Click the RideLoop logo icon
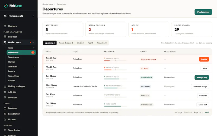The image size is (217, 136). point(6,6)
